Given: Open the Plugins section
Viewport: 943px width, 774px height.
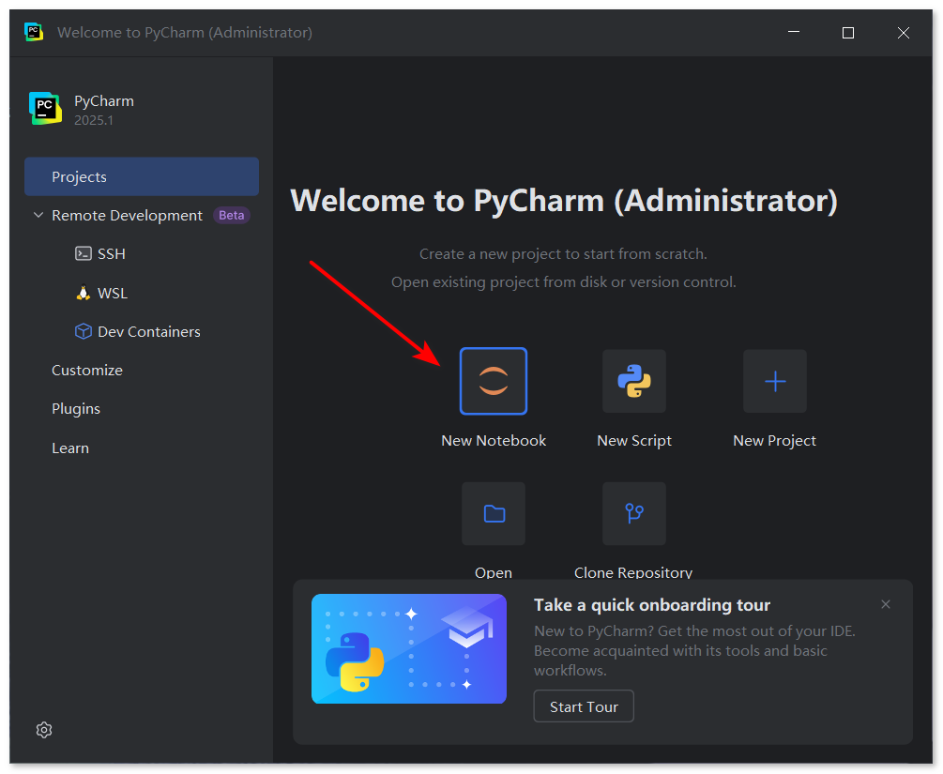Looking at the screenshot, I should 76,408.
